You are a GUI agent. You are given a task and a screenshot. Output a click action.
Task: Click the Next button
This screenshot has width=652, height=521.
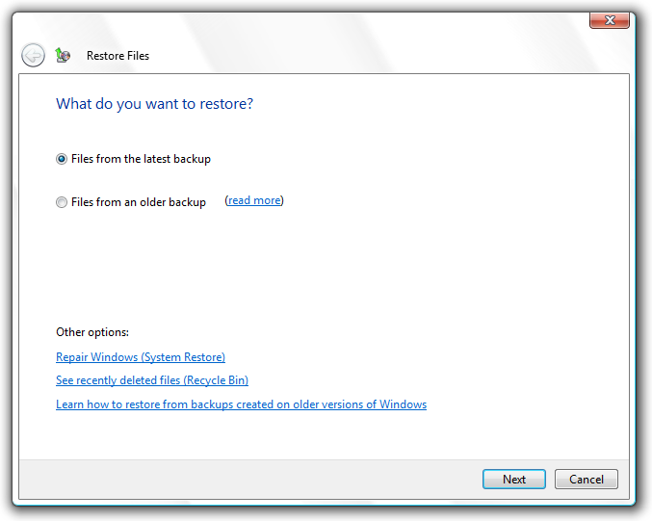point(514,480)
